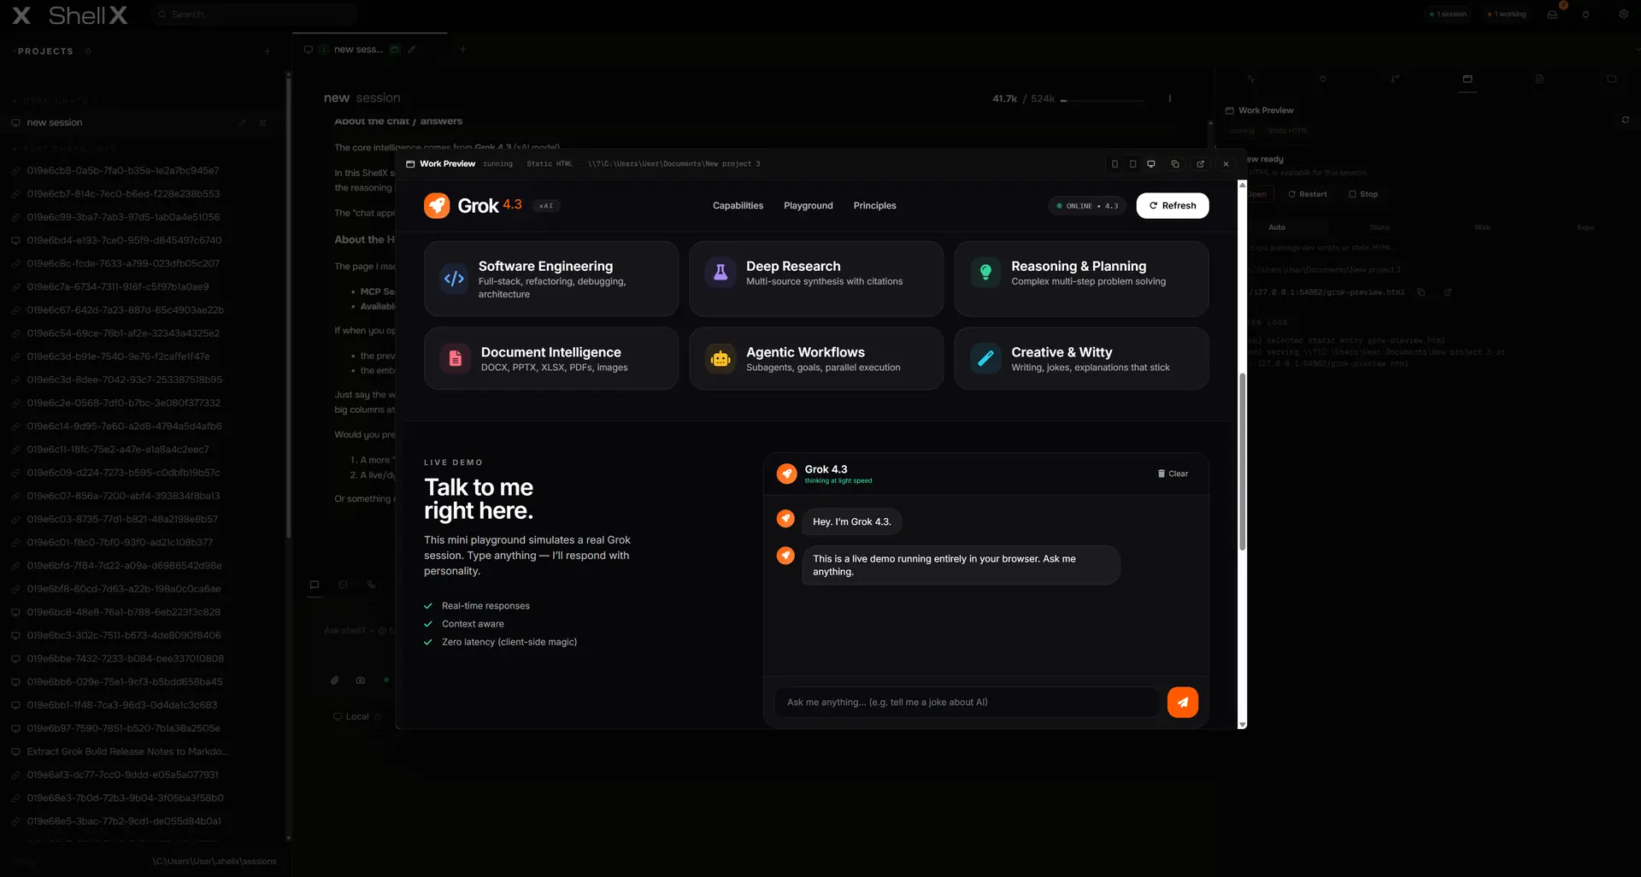Screen dimensions: 1641x877
Task: Click the Software Engineering code brackets icon
Action: (454, 279)
